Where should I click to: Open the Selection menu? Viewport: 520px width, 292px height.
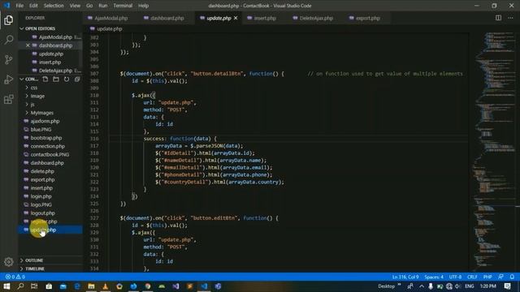pyautogui.click(x=54, y=6)
